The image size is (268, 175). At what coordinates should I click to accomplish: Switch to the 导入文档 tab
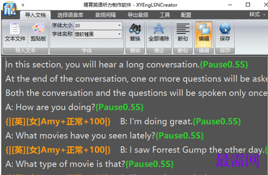click(35, 15)
